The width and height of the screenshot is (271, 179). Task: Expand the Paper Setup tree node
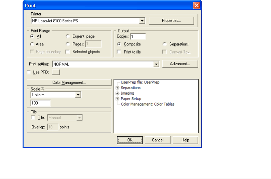point(117,99)
